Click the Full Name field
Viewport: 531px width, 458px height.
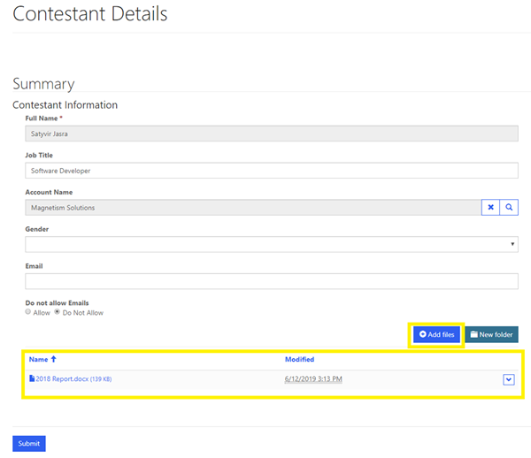click(271, 134)
